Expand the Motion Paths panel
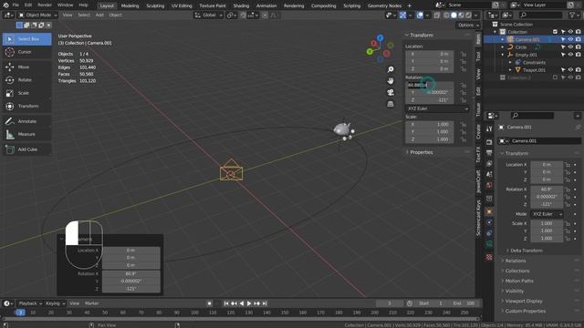This screenshot has height=328, width=584. pyautogui.click(x=519, y=281)
